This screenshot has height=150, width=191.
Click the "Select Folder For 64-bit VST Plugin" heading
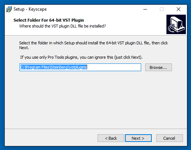(x=49, y=20)
